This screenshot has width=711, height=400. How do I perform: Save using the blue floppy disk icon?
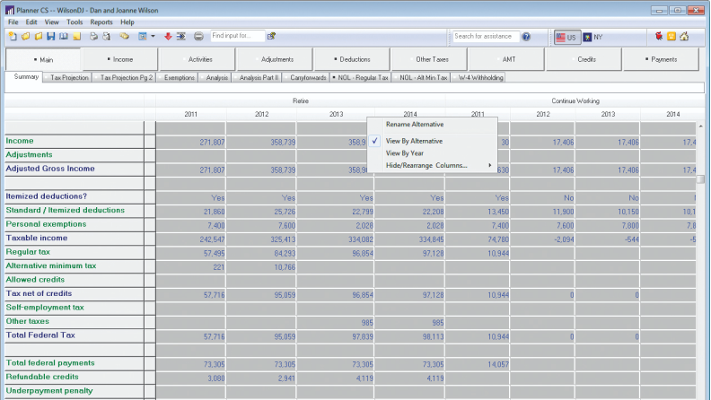(x=51, y=36)
